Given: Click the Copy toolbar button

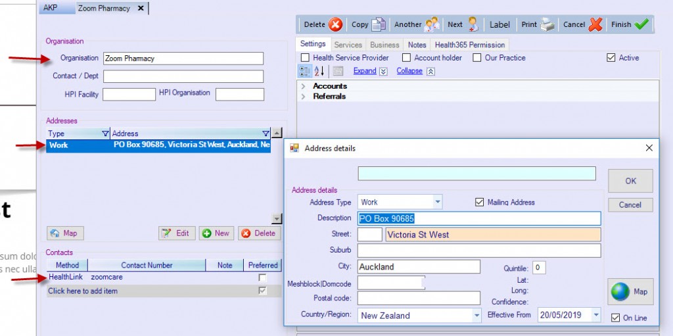Looking at the screenshot, I should [x=368, y=24].
